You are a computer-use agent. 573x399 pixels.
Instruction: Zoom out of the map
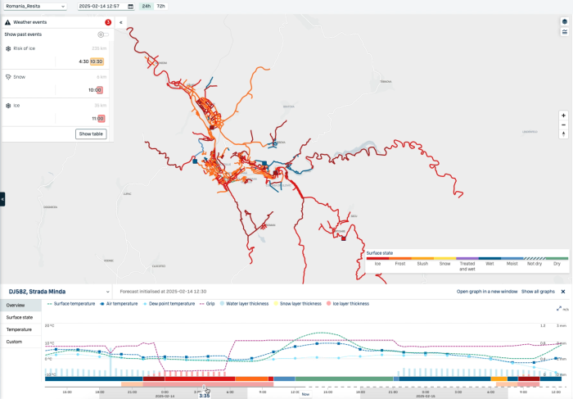pyautogui.click(x=564, y=125)
